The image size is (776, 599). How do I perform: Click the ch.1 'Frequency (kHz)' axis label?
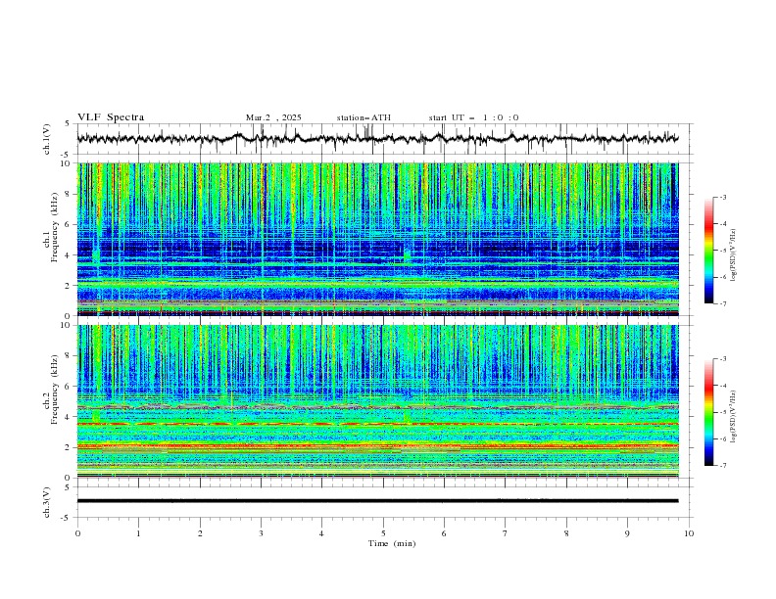pos(55,227)
